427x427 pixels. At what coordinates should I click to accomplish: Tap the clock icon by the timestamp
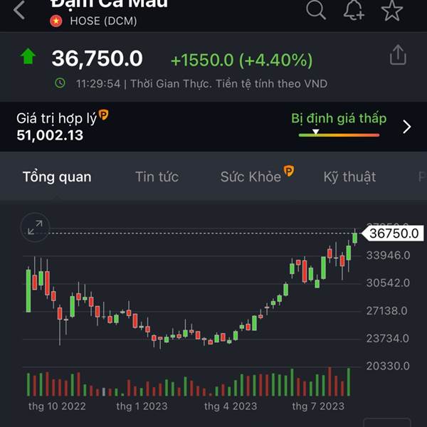60,83
